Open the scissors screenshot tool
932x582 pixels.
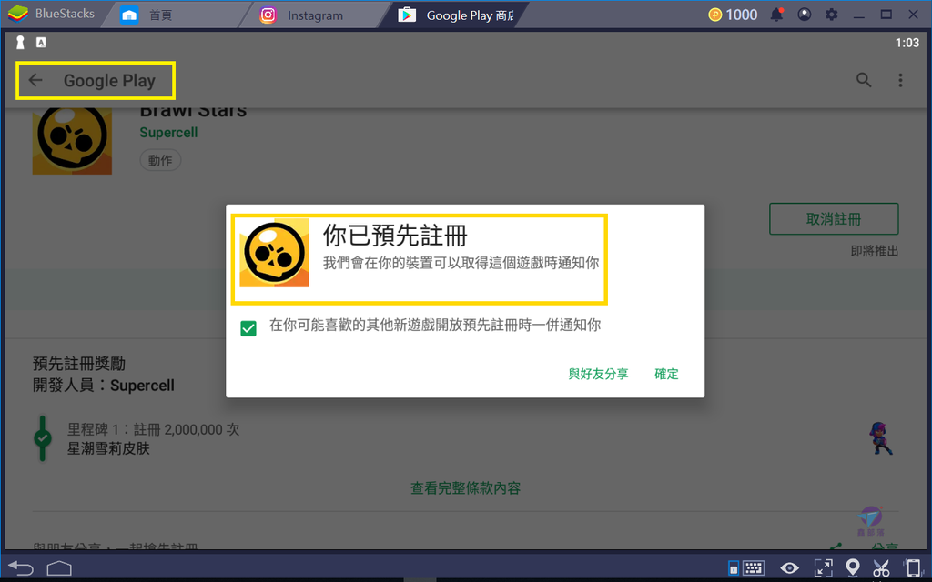click(x=881, y=567)
